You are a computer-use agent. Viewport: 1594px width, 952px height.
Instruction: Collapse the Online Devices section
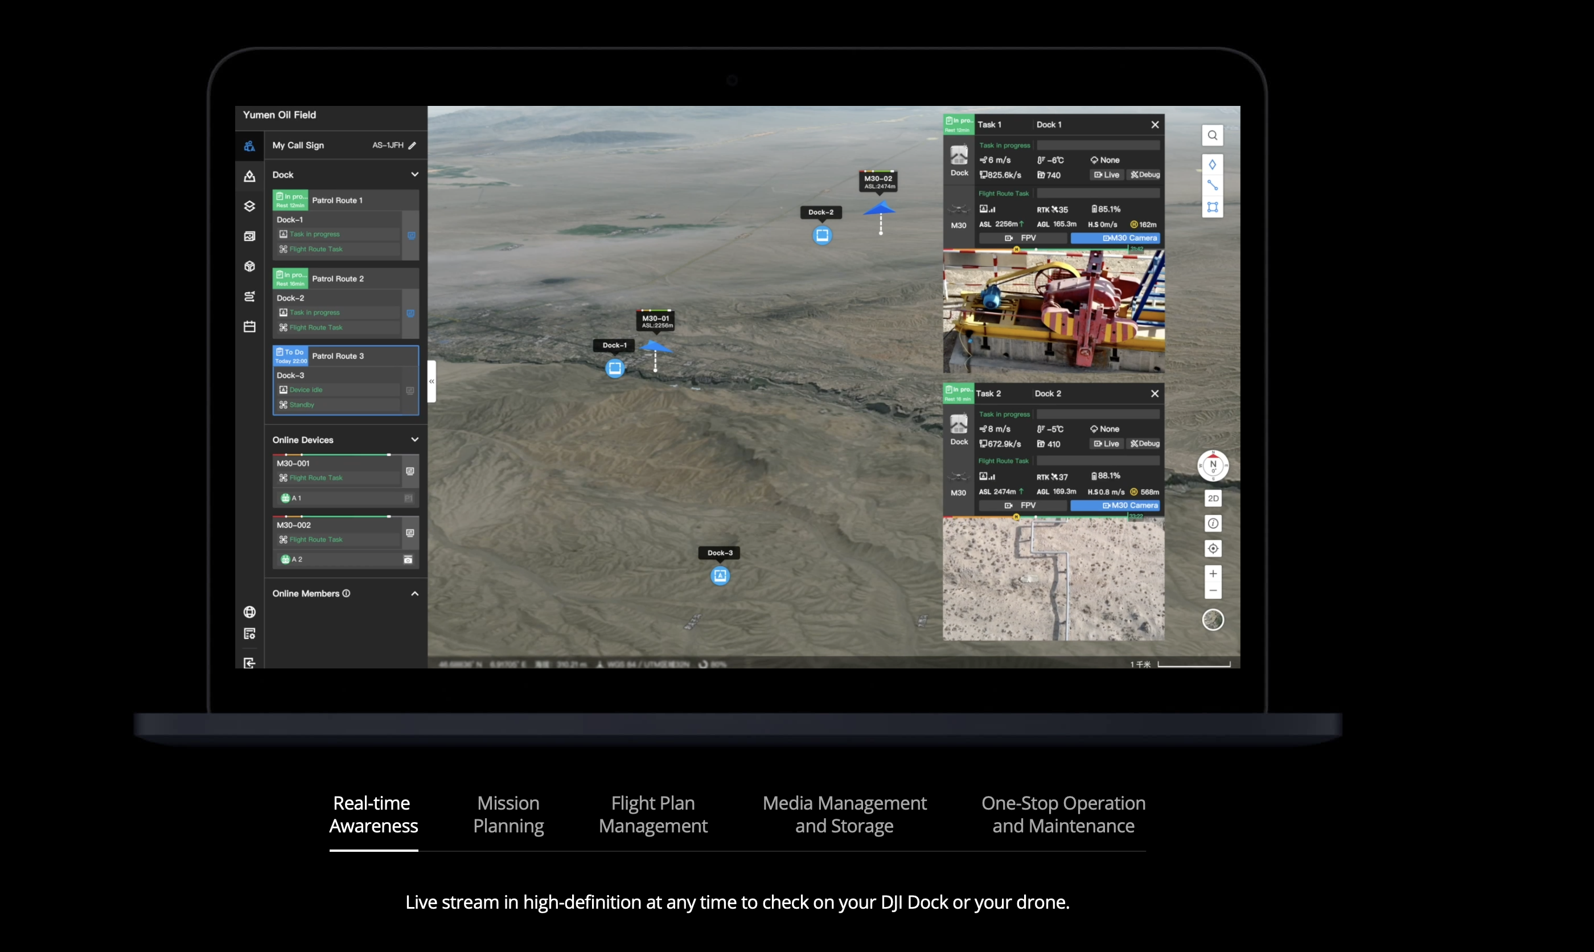[x=414, y=440]
